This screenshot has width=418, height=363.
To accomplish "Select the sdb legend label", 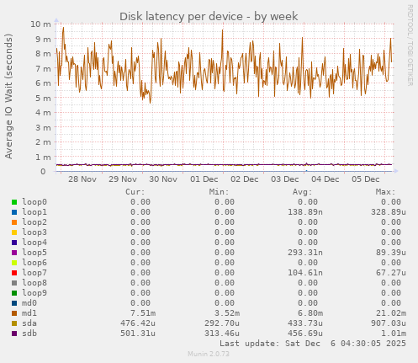I will pos(29,334).
